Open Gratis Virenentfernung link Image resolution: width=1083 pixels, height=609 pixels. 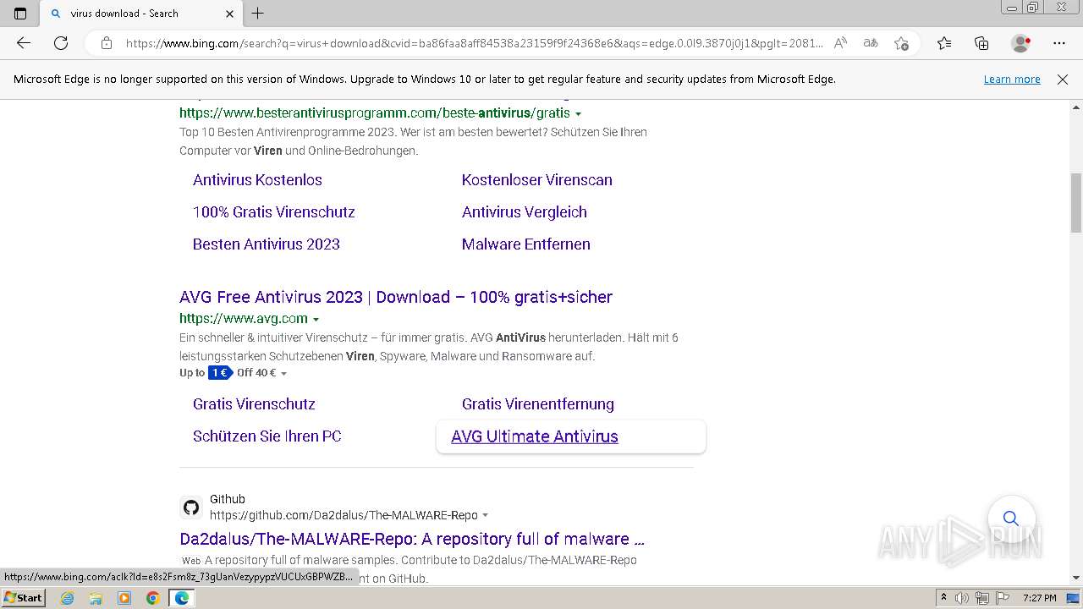coord(538,403)
